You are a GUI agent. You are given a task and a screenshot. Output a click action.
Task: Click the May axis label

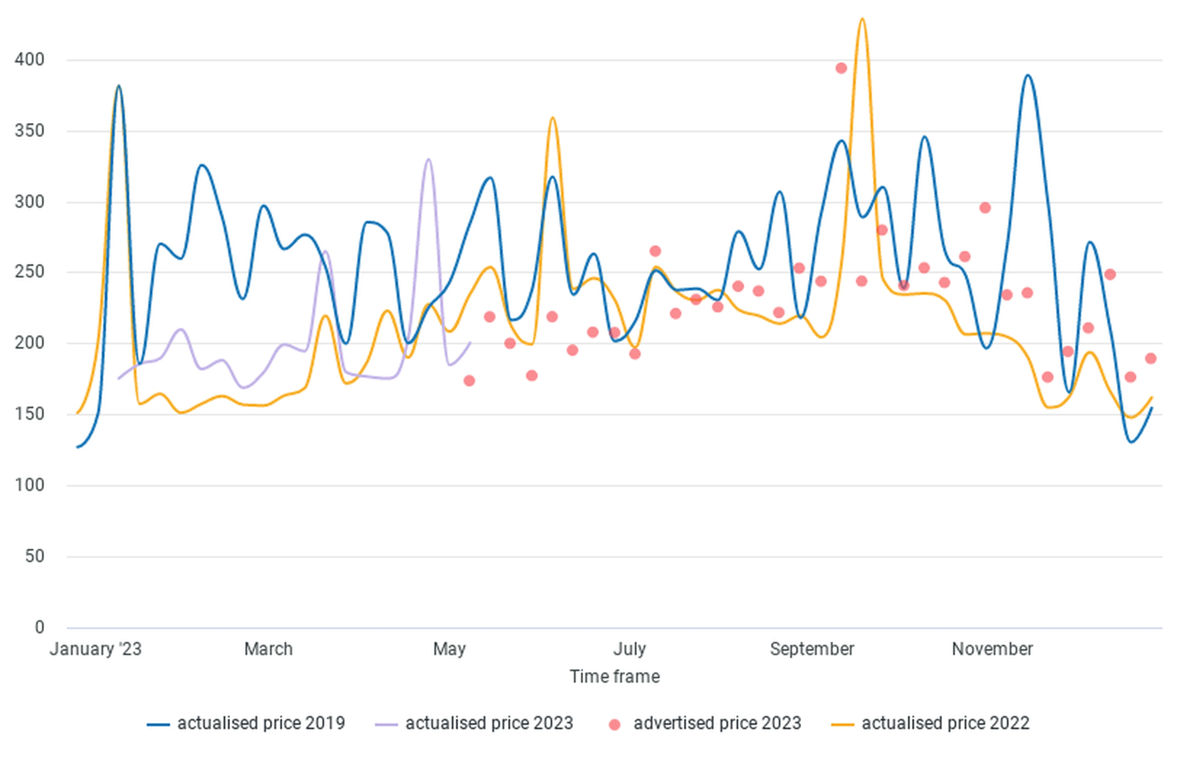[x=449, y=649]
